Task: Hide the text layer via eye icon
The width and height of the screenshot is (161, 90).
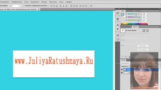Action: (122, 70)
